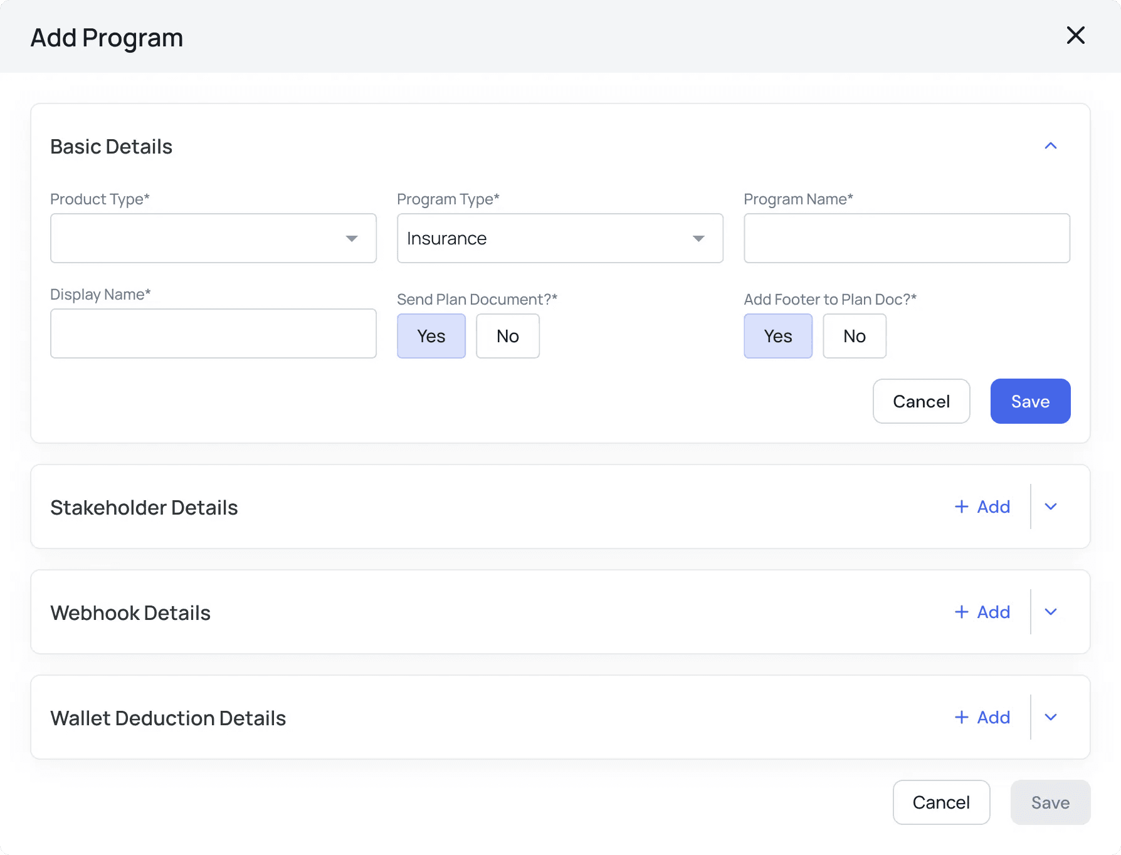Click the Display Name input field
Screen dimensions: 1121x855
point(213,333)
